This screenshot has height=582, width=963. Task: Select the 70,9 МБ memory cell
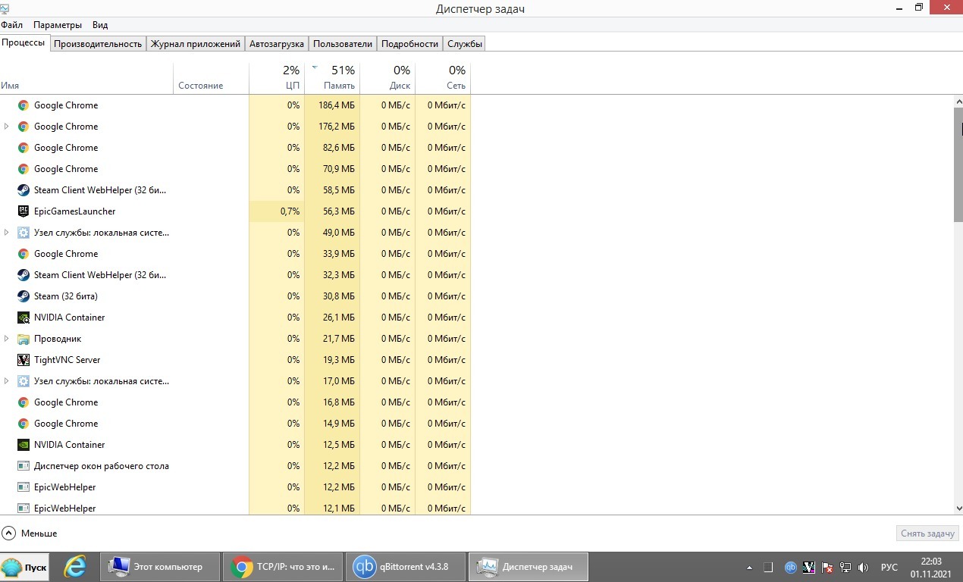tap(332, 169)
